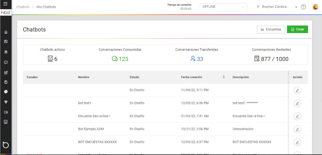322x155 pixels.
Task: Open the Encuestas button
Action: (271, 29)
